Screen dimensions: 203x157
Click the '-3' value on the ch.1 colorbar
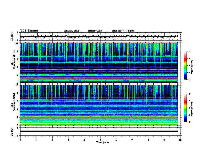[189, 52]
